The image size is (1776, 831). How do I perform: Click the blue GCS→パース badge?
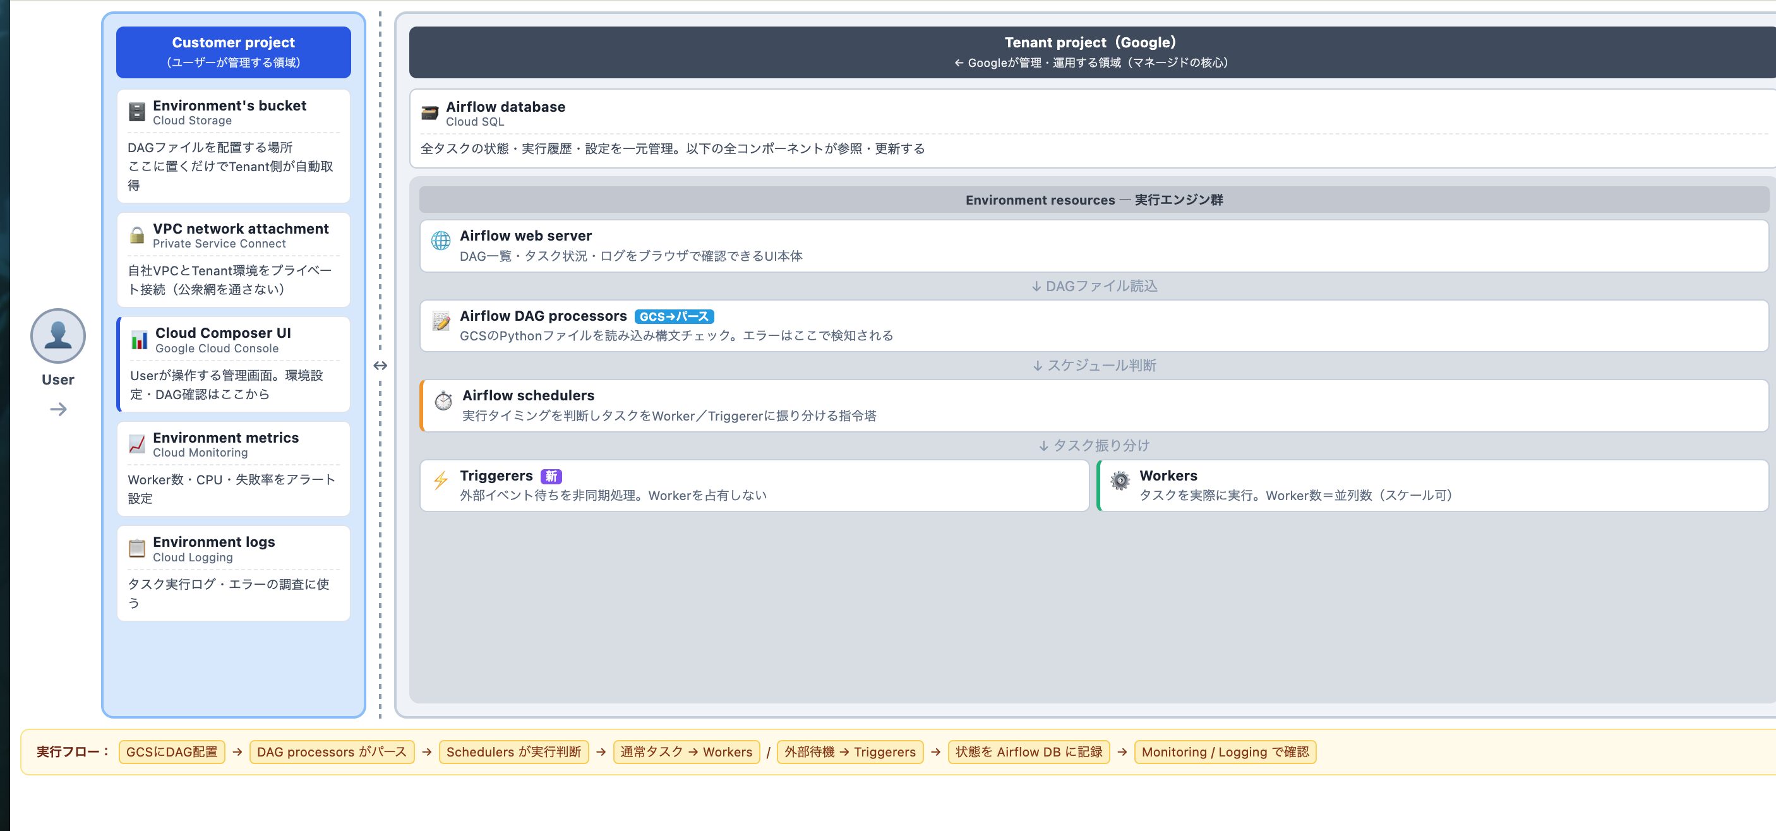pos(675,316)
